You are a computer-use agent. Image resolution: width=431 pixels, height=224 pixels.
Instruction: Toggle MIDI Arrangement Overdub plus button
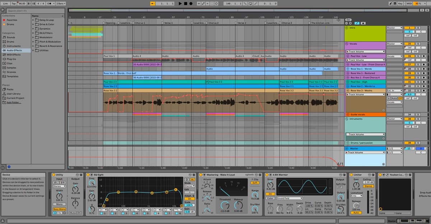coord(199,3)
